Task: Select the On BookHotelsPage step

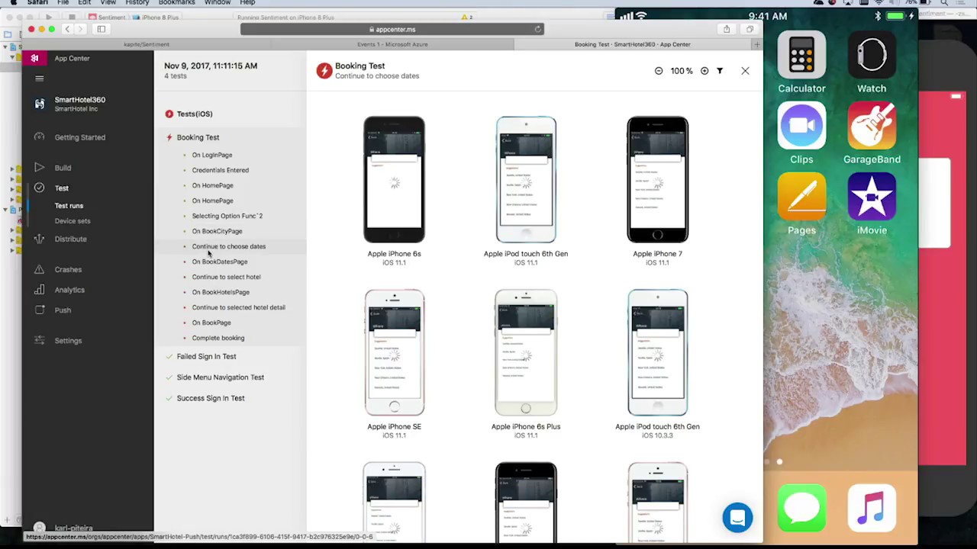Action: (x=221, y=292)
